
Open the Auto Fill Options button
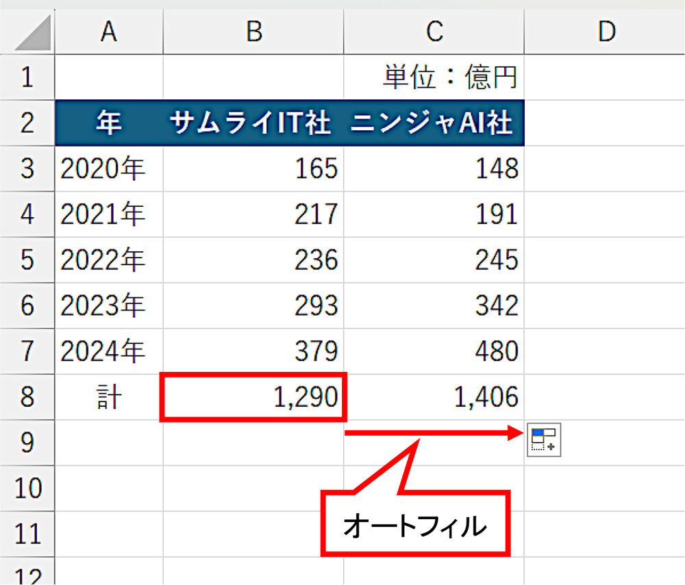[543, 440]
